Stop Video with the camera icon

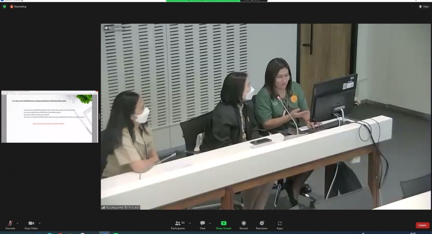[x=31, y=225]
